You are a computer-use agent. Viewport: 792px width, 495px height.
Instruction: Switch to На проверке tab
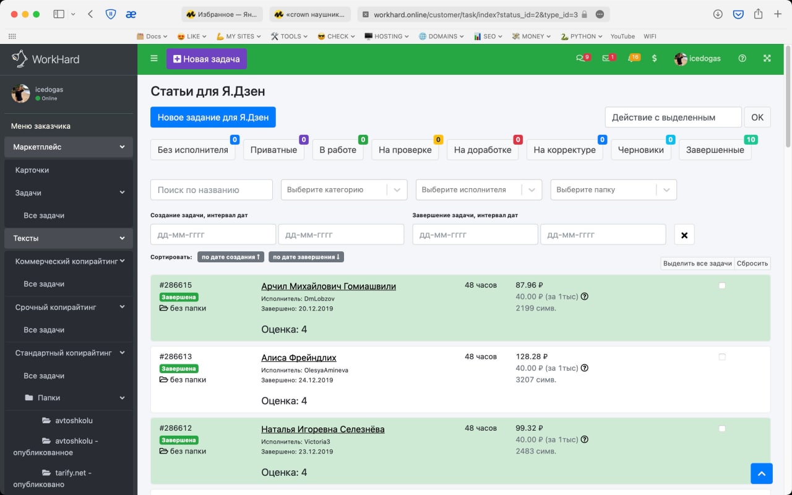tap(405, 150)
